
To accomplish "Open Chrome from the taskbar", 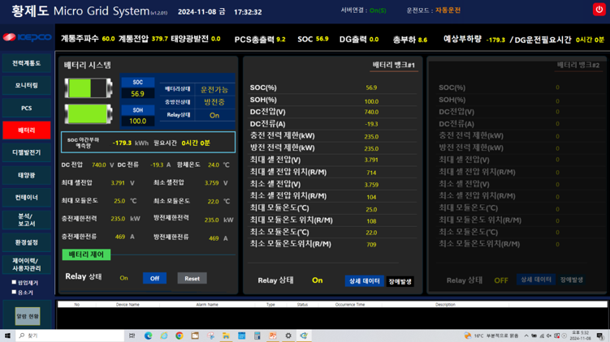I will coord(180,336).
